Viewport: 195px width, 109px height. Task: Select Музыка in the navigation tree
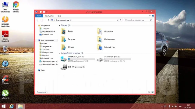pyautogui.click(x=44, y=55)
